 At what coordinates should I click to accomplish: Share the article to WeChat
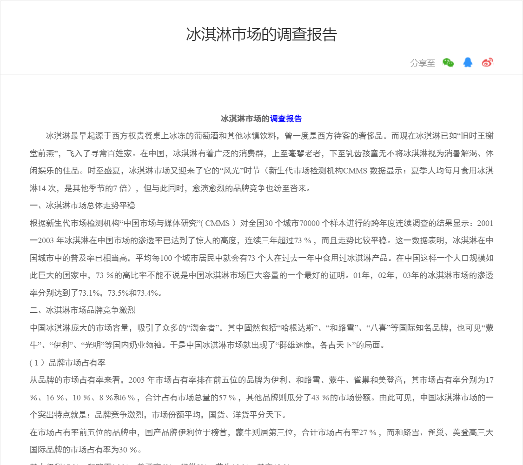(x=448, y=62)
